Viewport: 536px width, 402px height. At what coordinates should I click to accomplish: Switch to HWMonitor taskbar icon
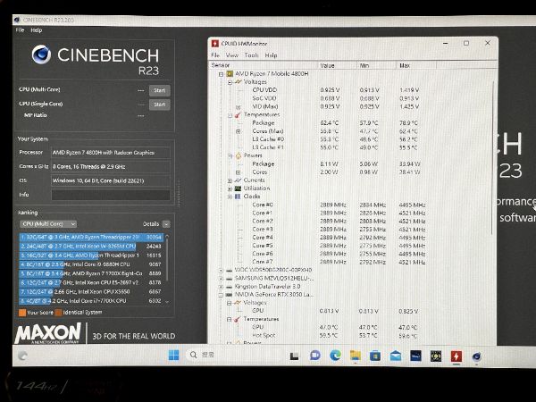pos(456,356)
